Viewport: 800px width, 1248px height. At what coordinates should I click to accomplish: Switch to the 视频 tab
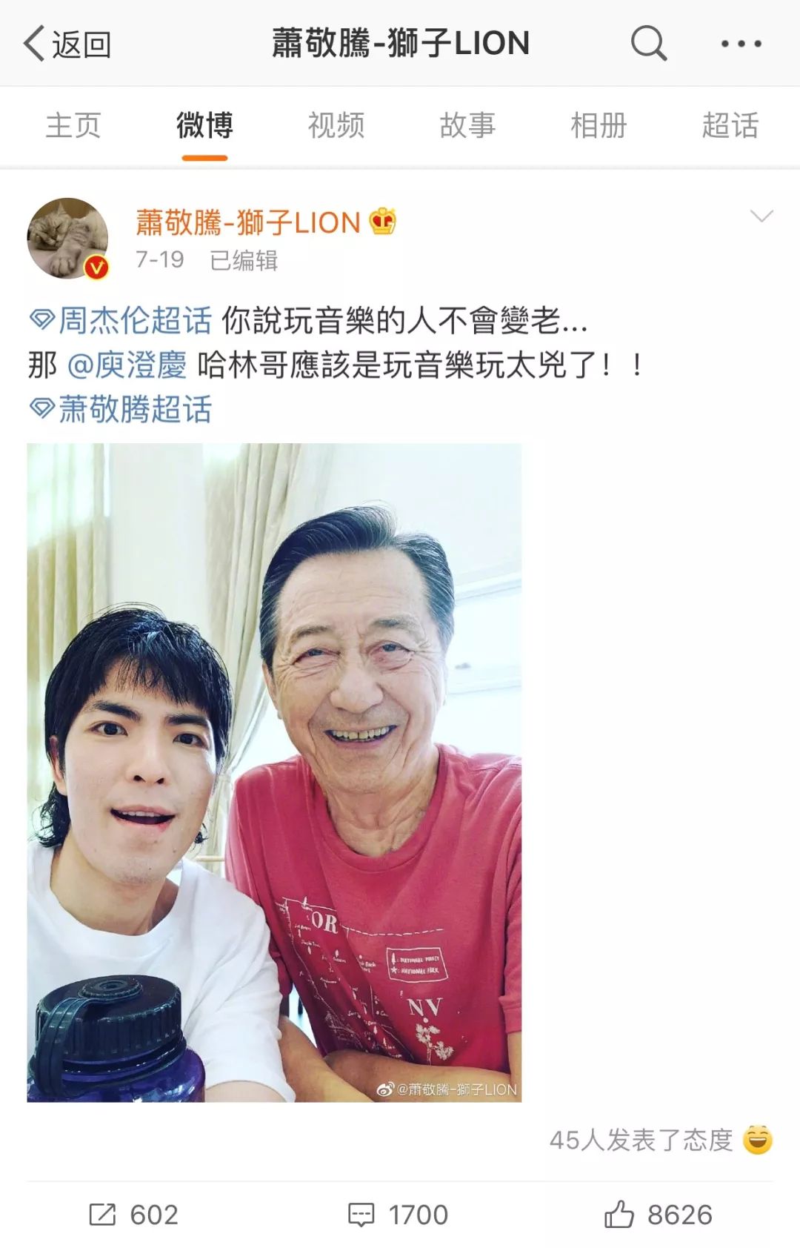336,125
